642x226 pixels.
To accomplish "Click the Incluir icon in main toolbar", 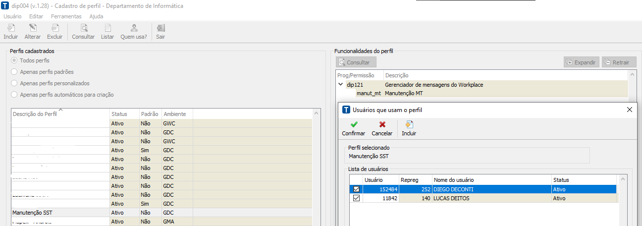I will 10,29.
